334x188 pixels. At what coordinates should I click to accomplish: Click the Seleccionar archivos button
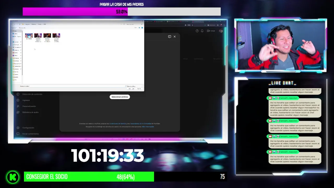[120, 97]
